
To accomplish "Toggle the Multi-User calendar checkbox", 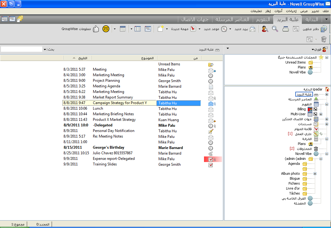I will pyautogui.click(x=315, y=114).
